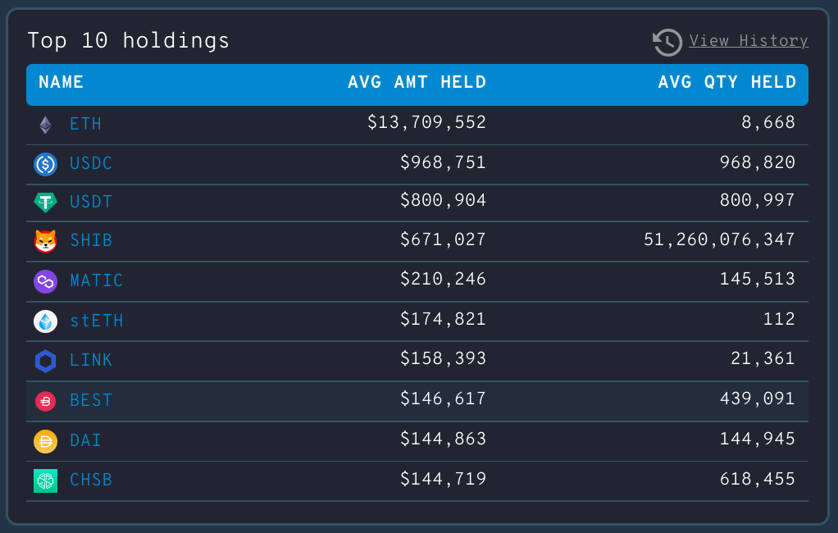Click the Shiba Inu dog icon
Viewport: 838px width, 533px height.
[45, 241]
